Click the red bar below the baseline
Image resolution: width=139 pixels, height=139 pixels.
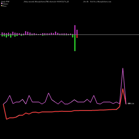coord(77,36)
